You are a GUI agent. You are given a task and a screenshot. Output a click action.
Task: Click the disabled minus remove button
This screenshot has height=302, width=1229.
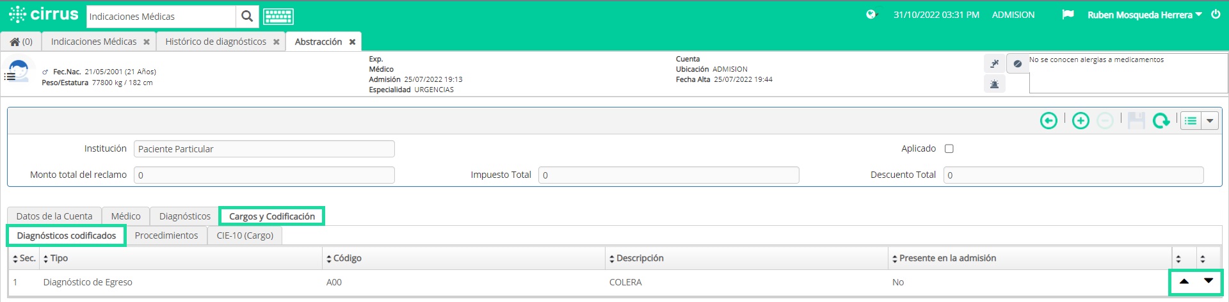[x=1105, y=120]
